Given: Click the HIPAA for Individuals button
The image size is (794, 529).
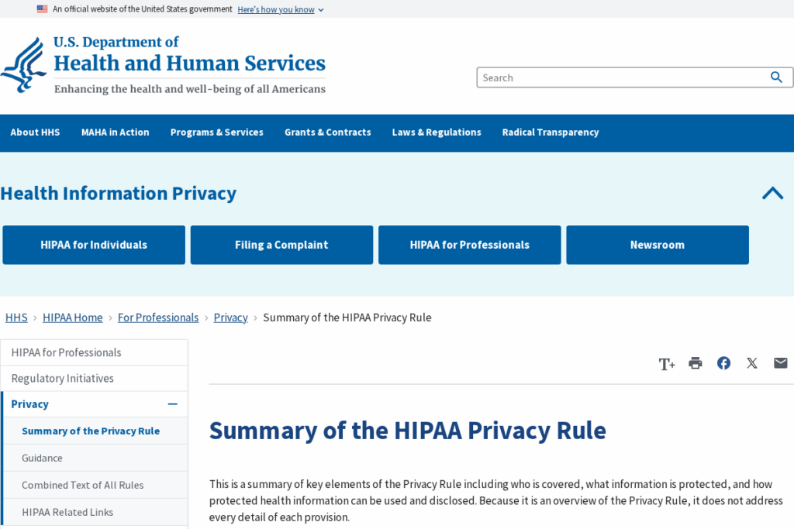Looking at the screenshot, I should click(x=94, y=245).
